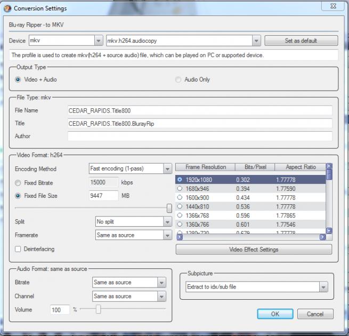Open the Encoding Method dropdown
The image size is (349, 336).
167,169
